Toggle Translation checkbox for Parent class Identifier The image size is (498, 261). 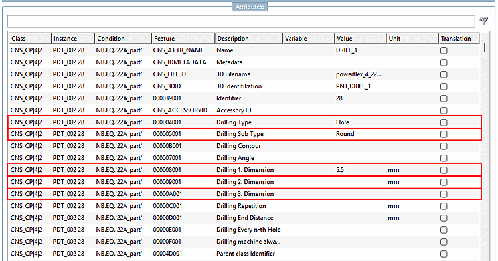coord(444,254)
